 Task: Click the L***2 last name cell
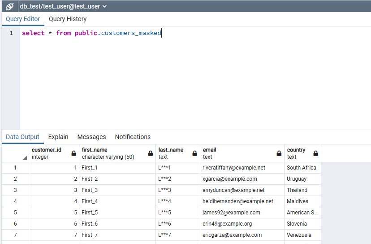[x=178, y=179]
